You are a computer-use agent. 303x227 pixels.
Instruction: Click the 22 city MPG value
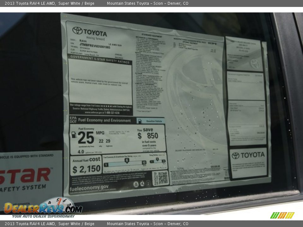click(x=101, y=141)
